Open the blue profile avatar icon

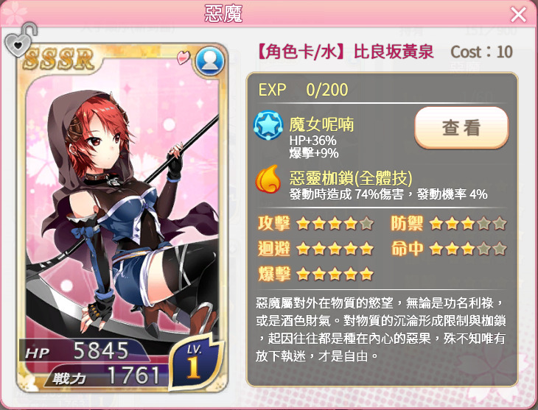[209, 62]
